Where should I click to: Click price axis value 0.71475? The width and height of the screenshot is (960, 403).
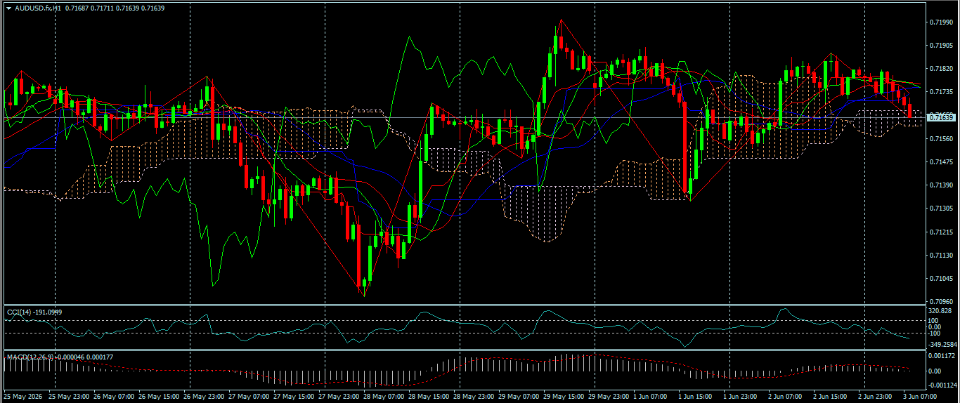coord(941,162)
